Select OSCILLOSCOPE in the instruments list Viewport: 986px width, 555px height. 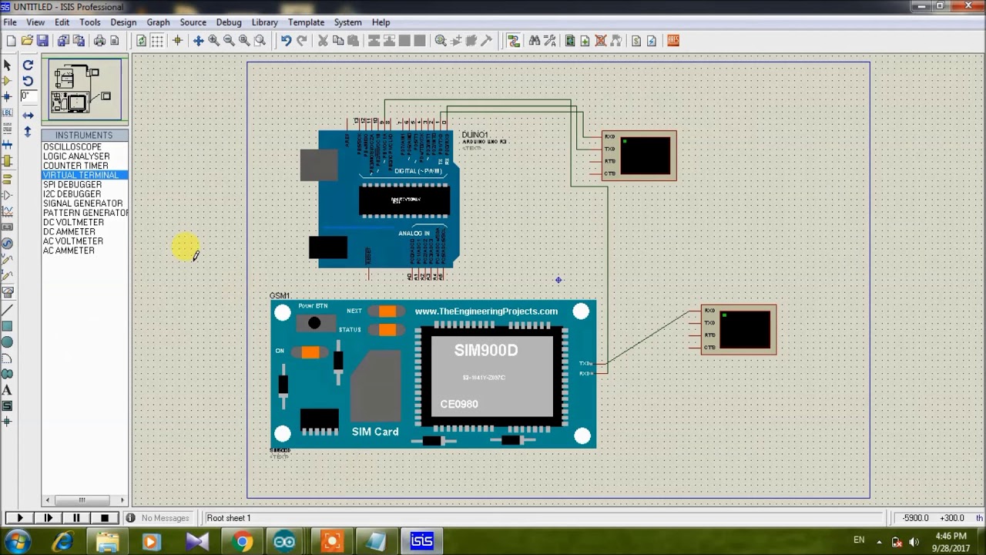coord(72,146)
